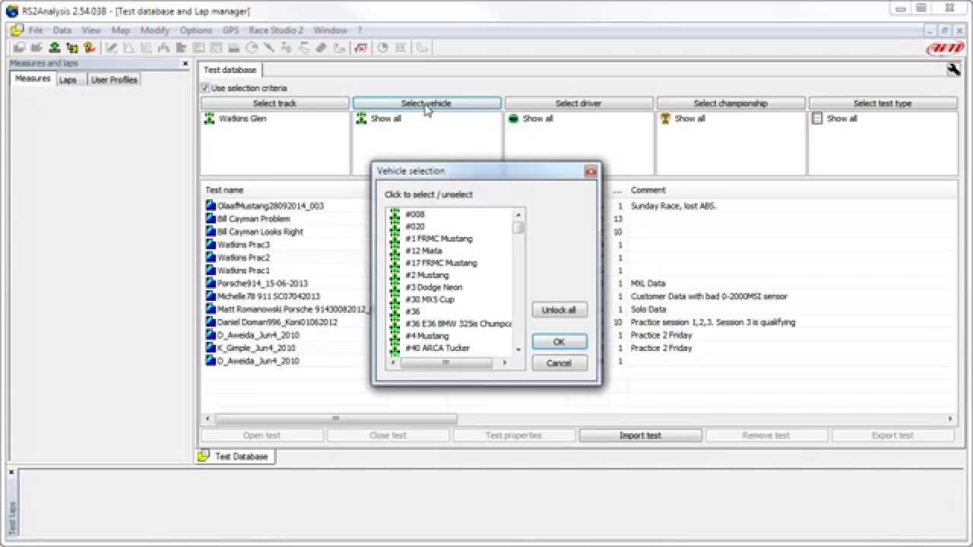Select the Watkins Prac3 test
Viewport: 973px width, 547px height.
(x=243, y=245)
